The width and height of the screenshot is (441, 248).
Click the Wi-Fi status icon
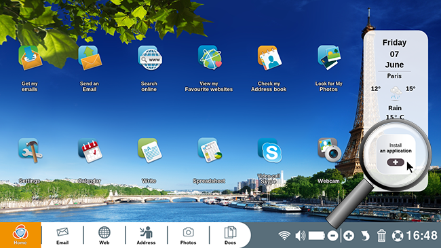tap(284, 235)
